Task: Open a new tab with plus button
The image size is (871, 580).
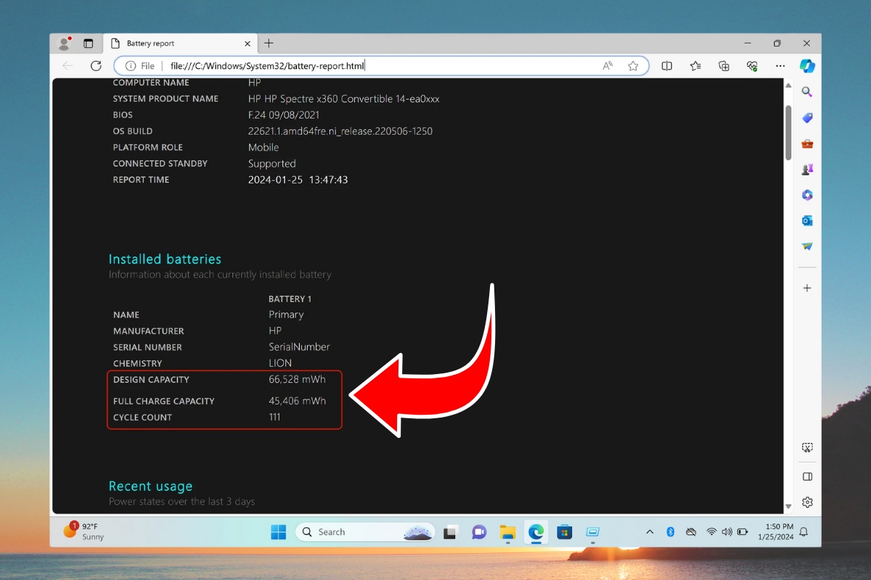Action: [269, 43]
